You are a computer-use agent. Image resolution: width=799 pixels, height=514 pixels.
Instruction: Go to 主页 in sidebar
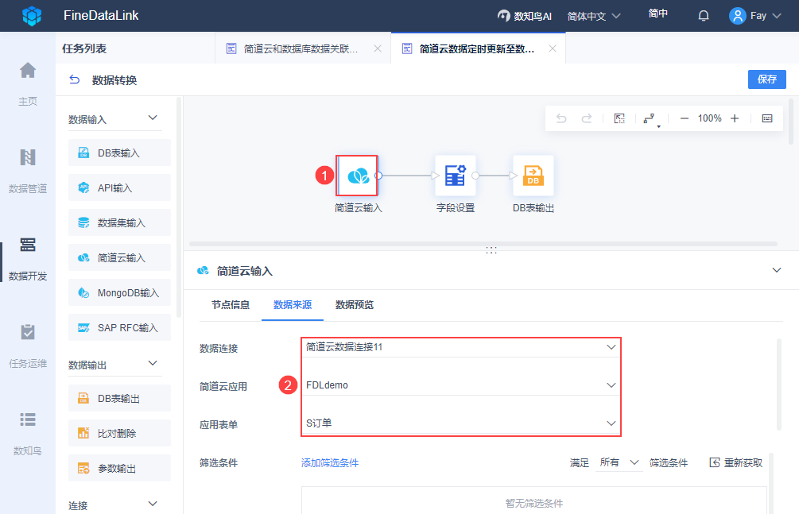coord(28,83)
